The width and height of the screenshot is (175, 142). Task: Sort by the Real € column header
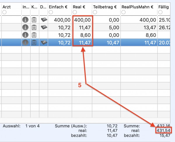[x=79, y=7]
